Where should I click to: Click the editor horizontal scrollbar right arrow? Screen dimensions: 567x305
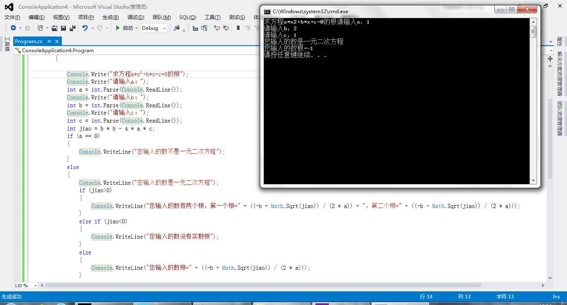[x=543, y=286]
